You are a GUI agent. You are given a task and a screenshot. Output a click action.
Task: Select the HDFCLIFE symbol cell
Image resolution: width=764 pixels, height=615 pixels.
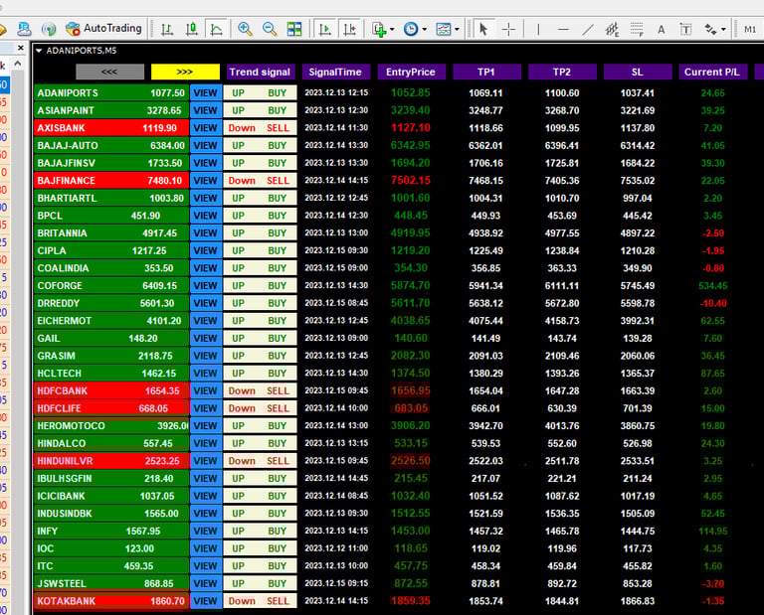click(x=111, y=408)
